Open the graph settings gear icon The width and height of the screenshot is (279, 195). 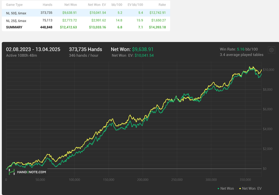[x=271, y=50]
